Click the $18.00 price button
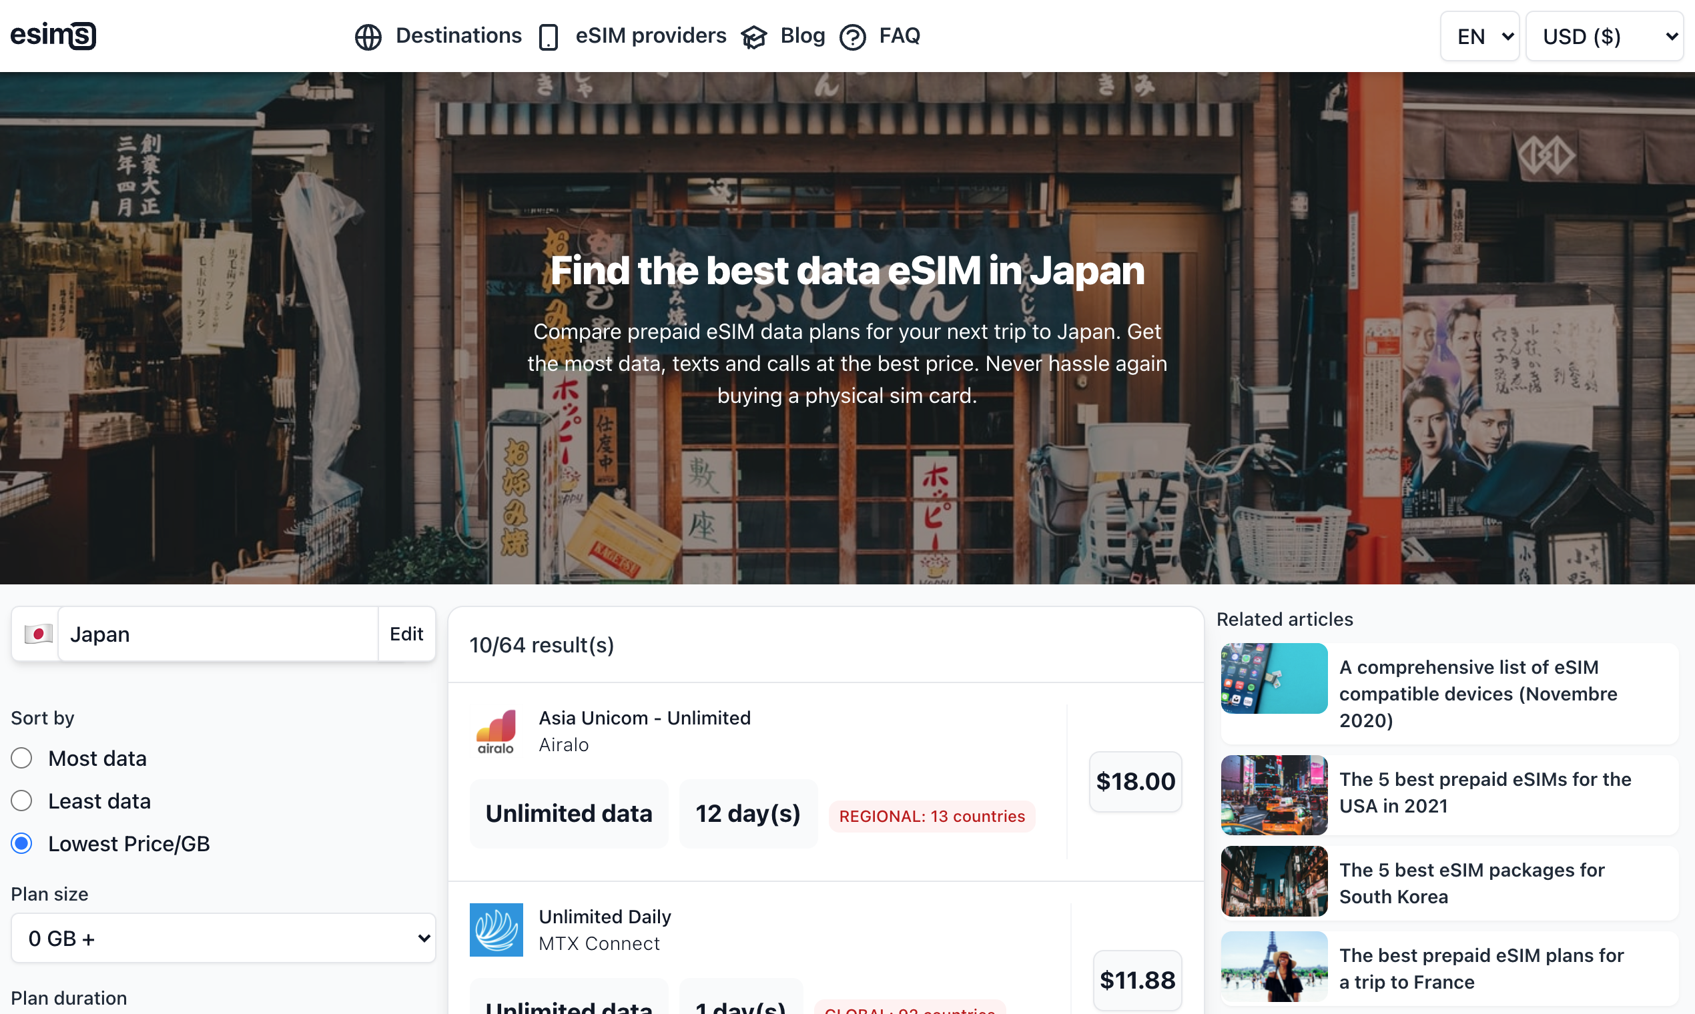This screenshot has width=1695, height=1014. click(x=1134, y=781)
